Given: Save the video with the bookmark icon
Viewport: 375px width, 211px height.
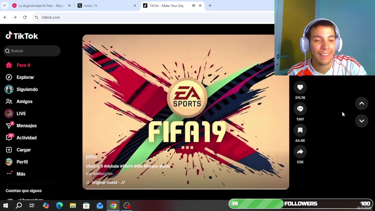Looking at the screenshot, I should click(300, 130).
